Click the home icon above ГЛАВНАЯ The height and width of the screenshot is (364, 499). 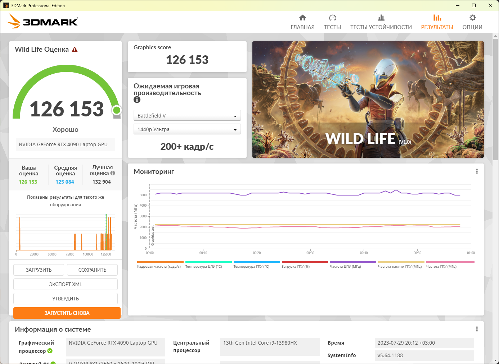coord(302,18)
